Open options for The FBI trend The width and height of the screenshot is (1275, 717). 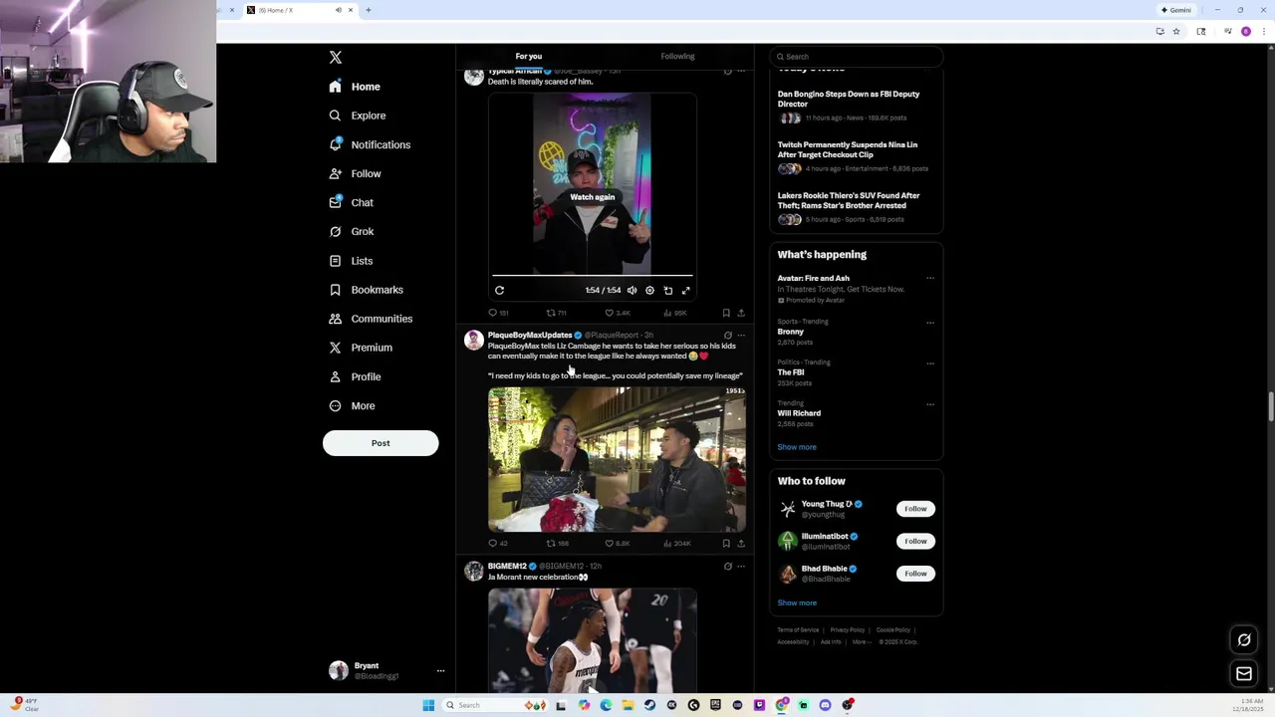(x=930, y=363)
